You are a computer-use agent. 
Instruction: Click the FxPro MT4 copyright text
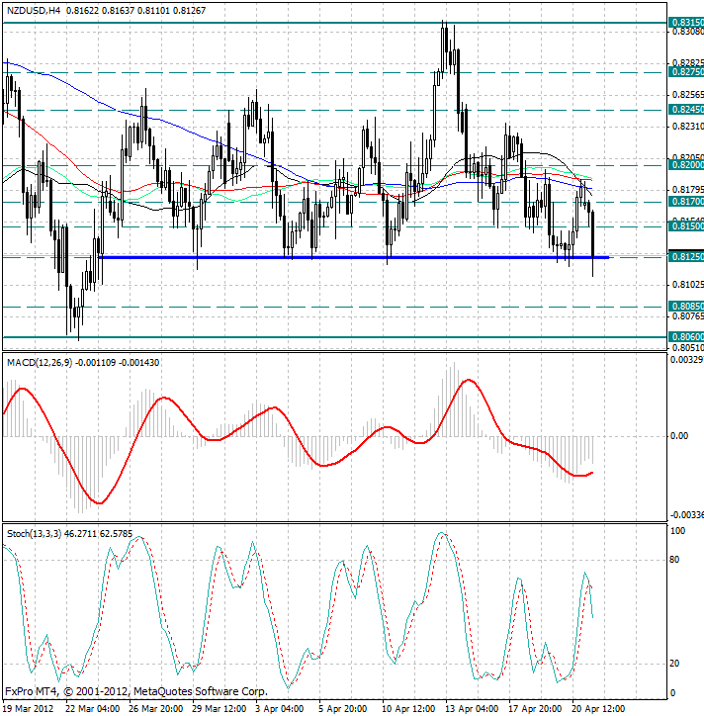tap(135, 690)
